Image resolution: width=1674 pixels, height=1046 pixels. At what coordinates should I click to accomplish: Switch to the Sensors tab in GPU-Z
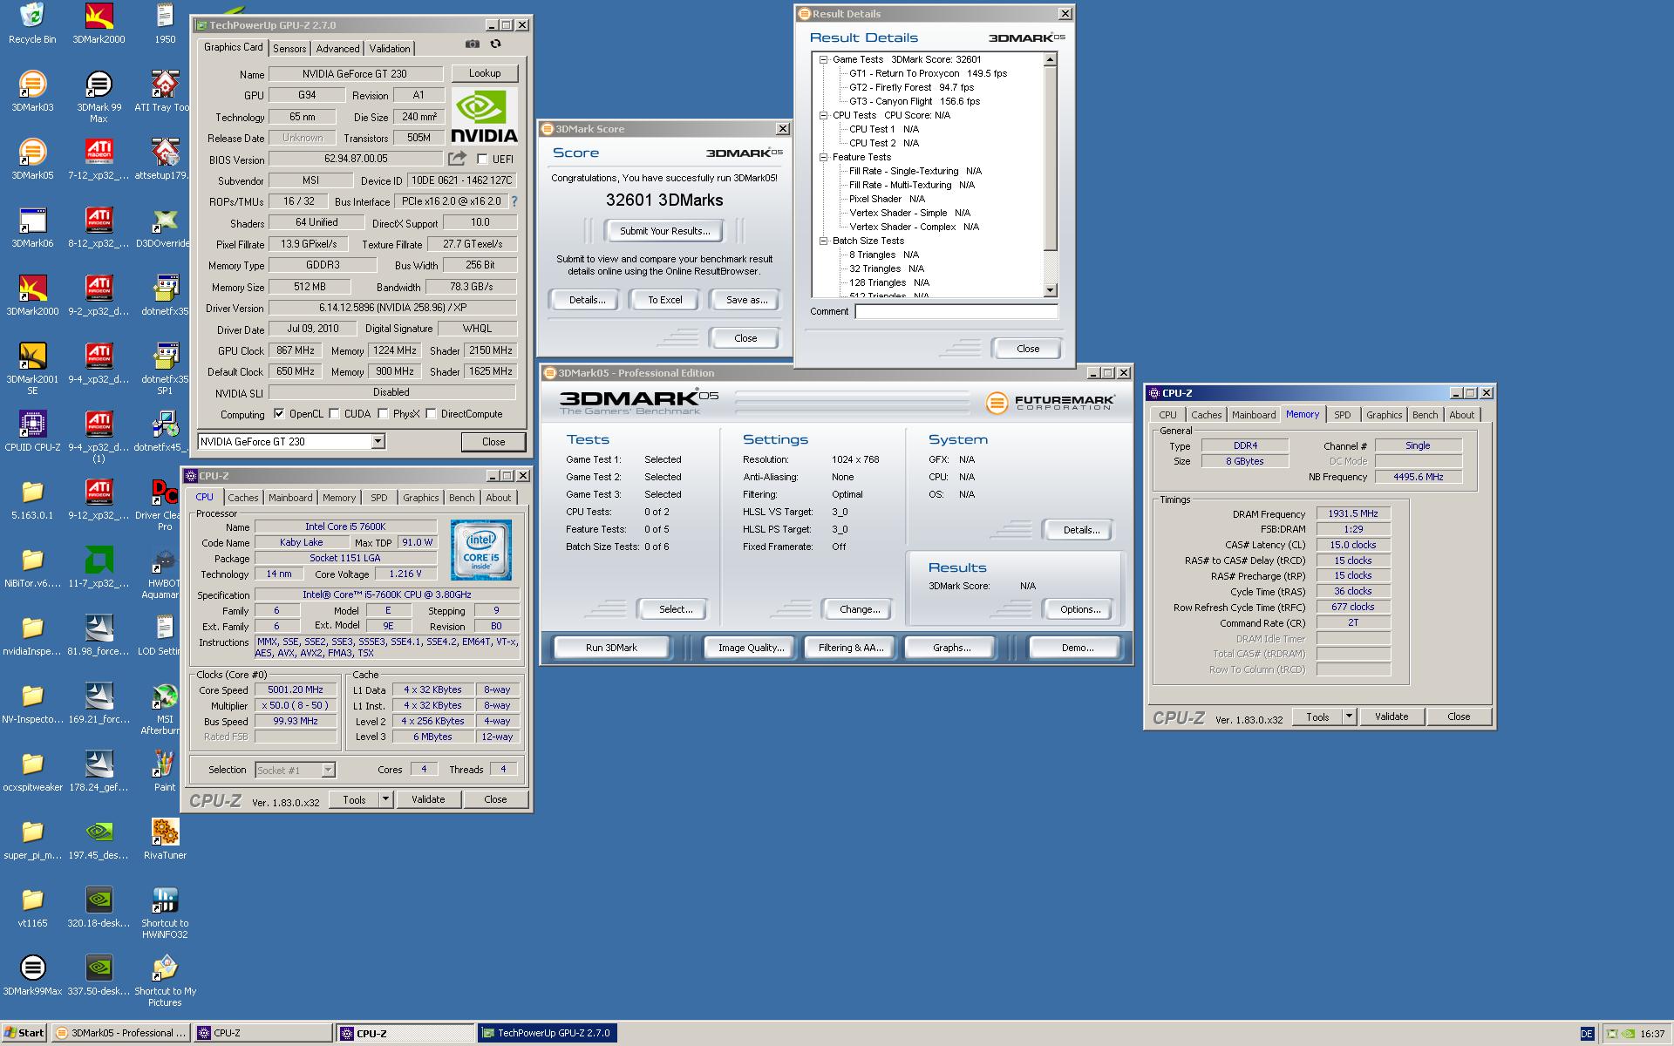tap(289, 49)
